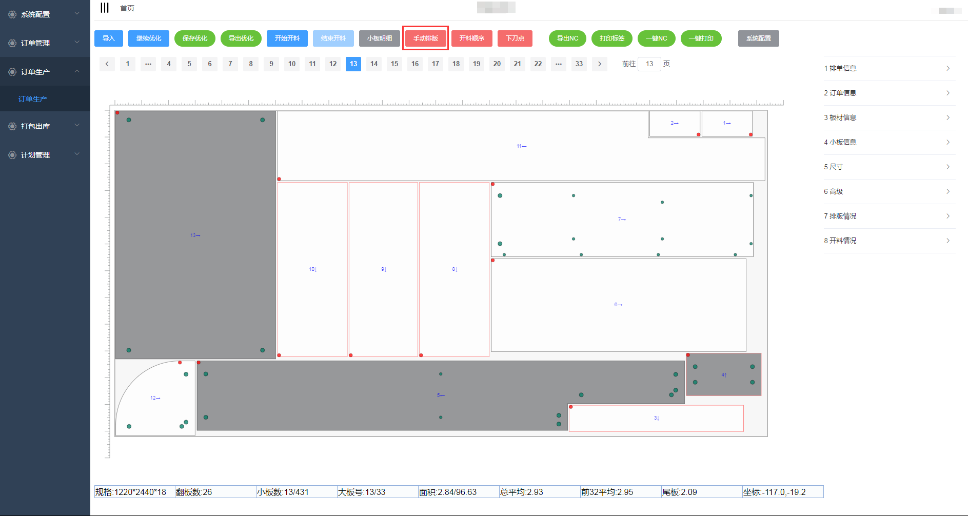Select gray panel 13 in the layout
Image resolution: width=968 pixels, height=516 pixels.
coord(195,235)
